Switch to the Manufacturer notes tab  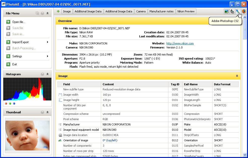[x=161, y=11]
